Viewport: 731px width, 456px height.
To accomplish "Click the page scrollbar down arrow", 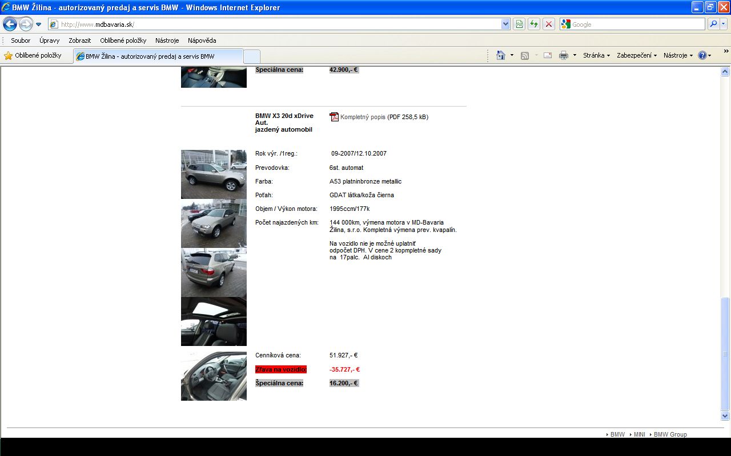I will [x=725, y=416].
